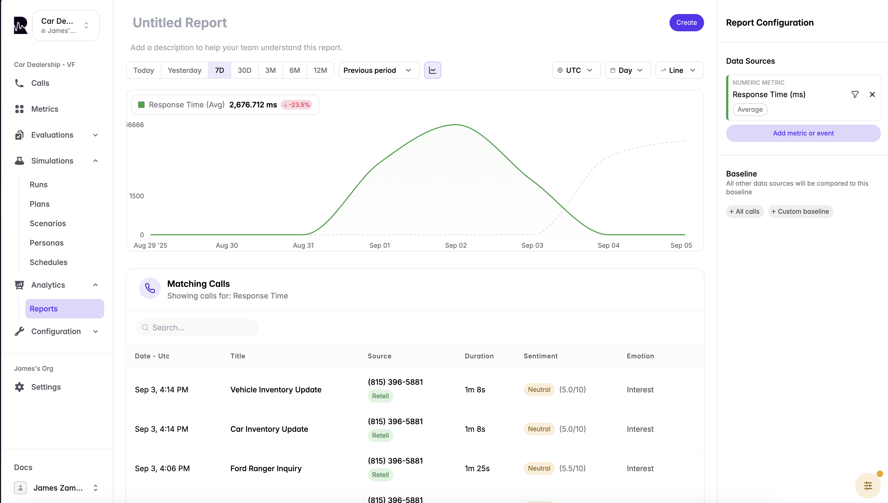Click the Calls phone icon in sidebar
The image size is (888, 503).
coord(19,83)
